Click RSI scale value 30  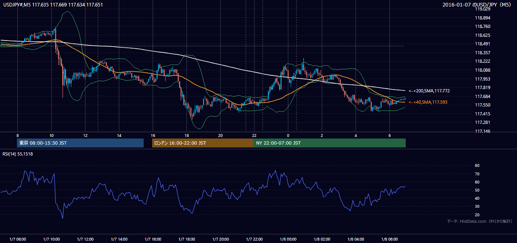[x=477, y=206]
